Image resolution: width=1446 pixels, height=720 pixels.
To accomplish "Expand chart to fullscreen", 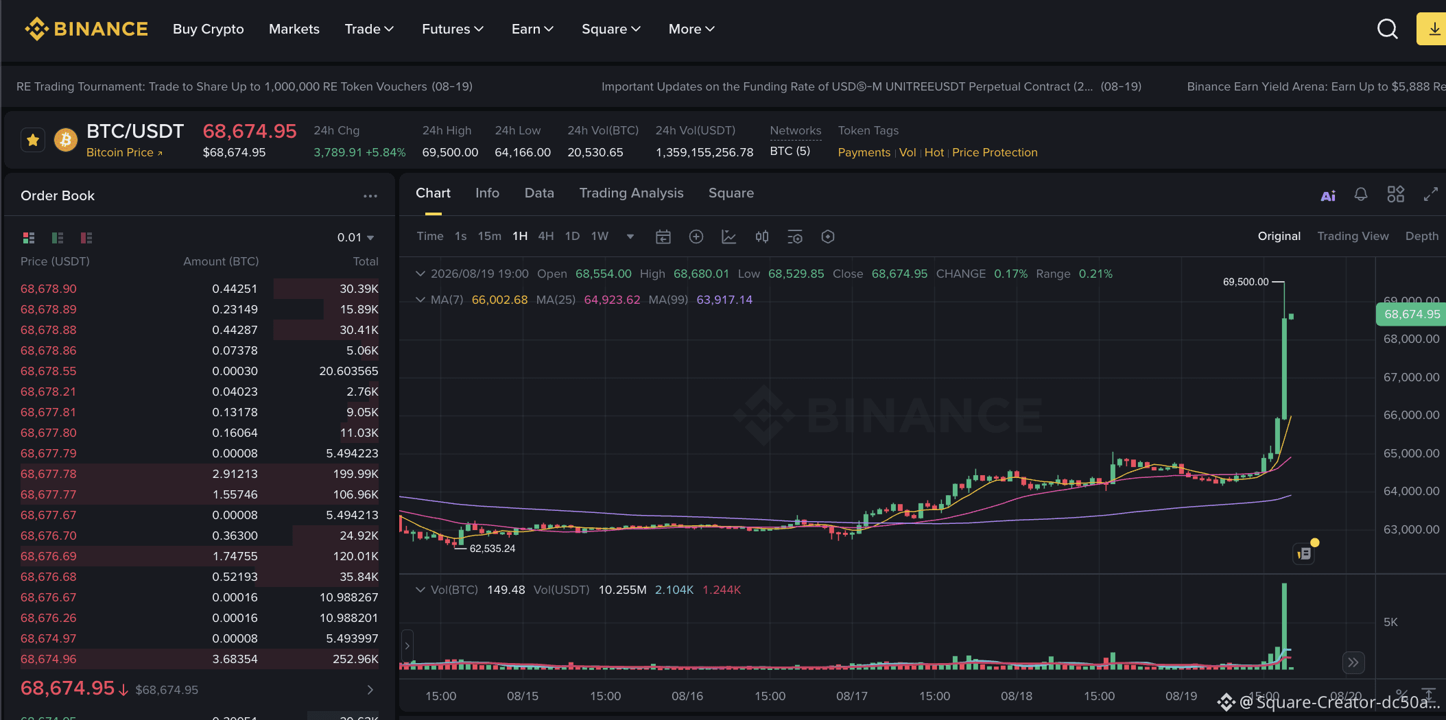I will (x=1430, y=194).
